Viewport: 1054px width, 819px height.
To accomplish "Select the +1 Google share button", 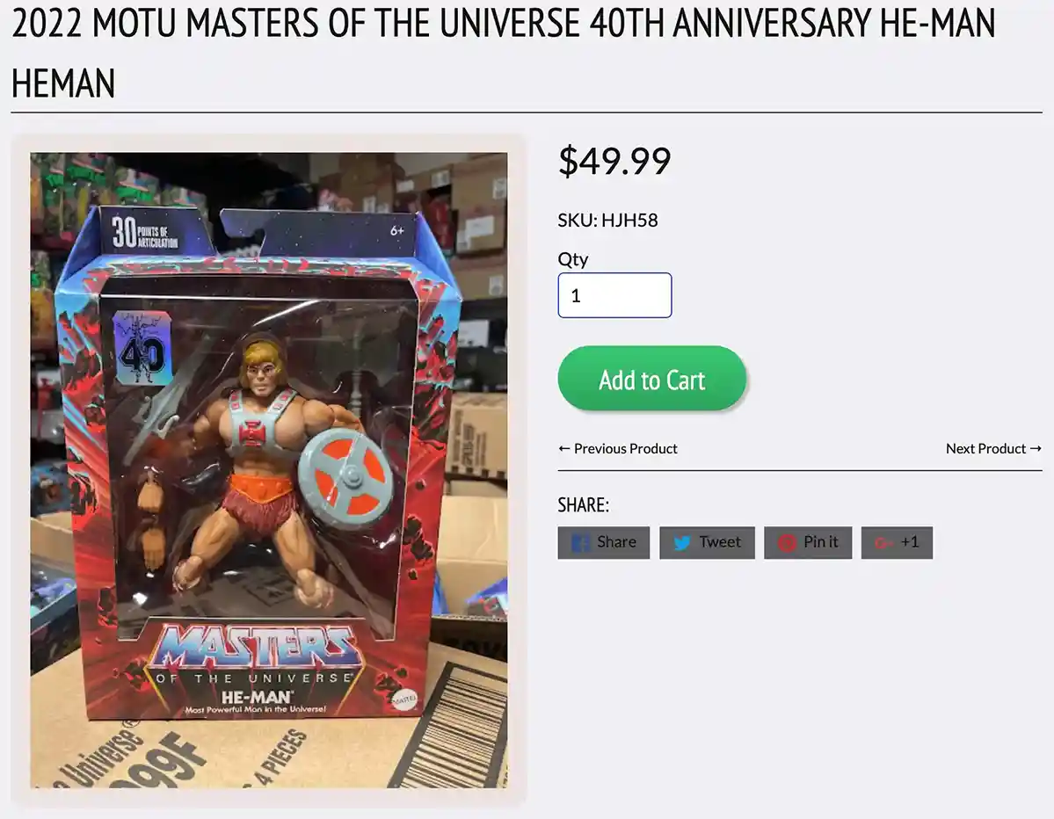I will 897,543.
